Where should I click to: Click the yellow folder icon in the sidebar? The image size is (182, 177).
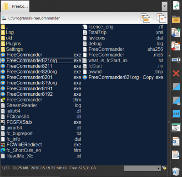pos(176,19)
